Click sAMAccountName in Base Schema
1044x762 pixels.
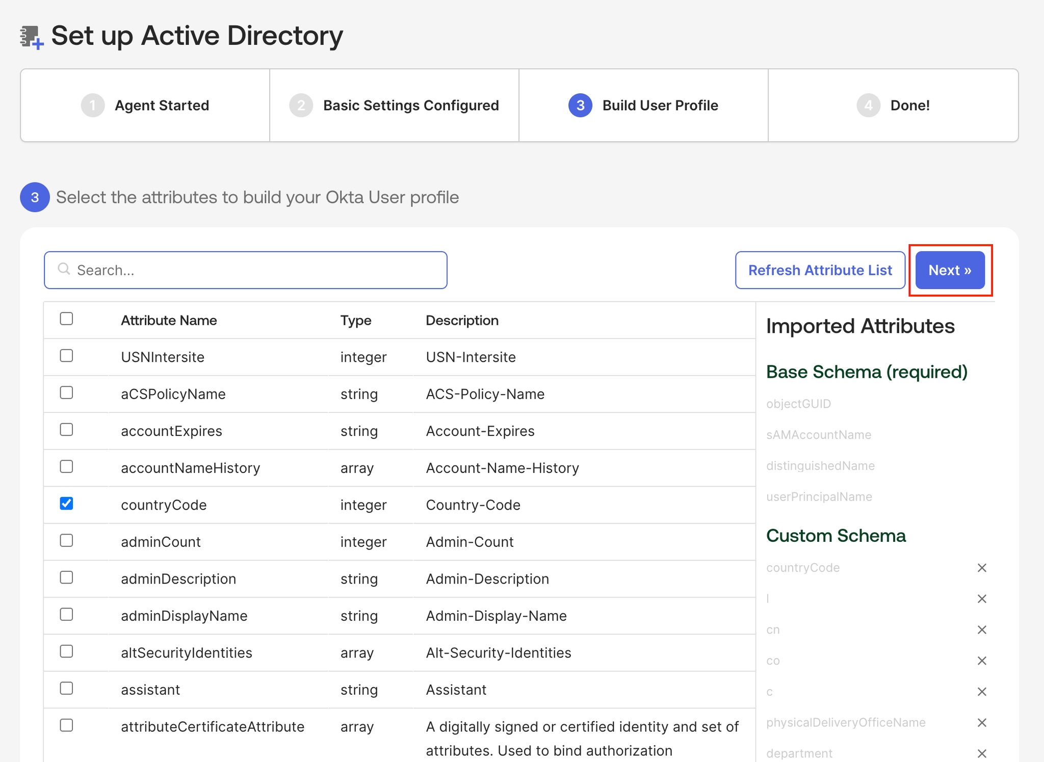coord(819,435)
